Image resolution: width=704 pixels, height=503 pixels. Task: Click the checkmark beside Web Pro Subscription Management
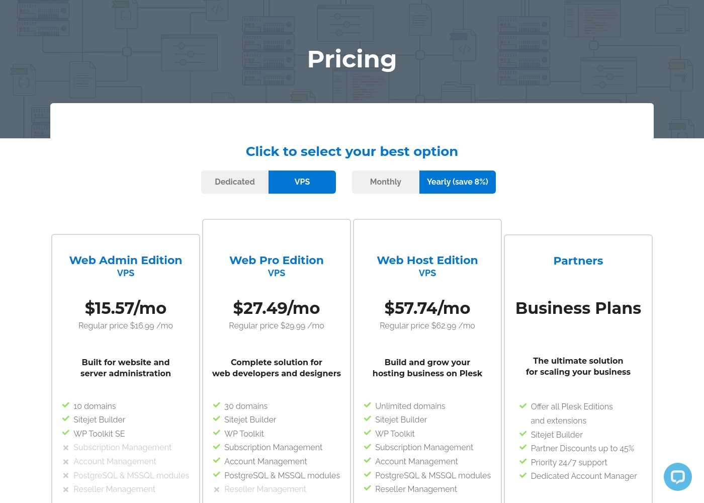217,446
